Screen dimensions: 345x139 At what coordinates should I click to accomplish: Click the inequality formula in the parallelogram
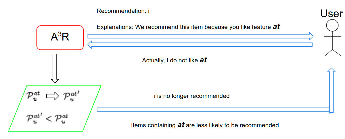(47, 118)
